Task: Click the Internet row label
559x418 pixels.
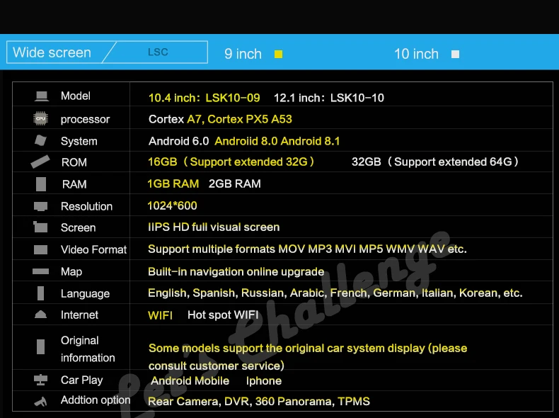Action: coord(79,315)
